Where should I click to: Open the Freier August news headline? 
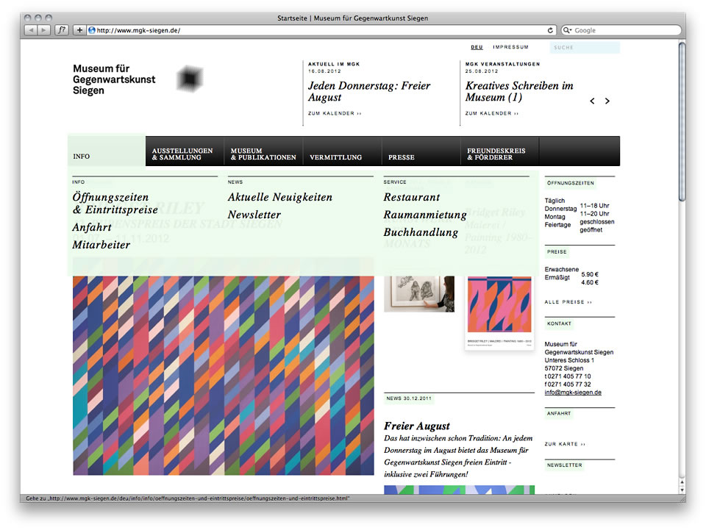[417, 426]
